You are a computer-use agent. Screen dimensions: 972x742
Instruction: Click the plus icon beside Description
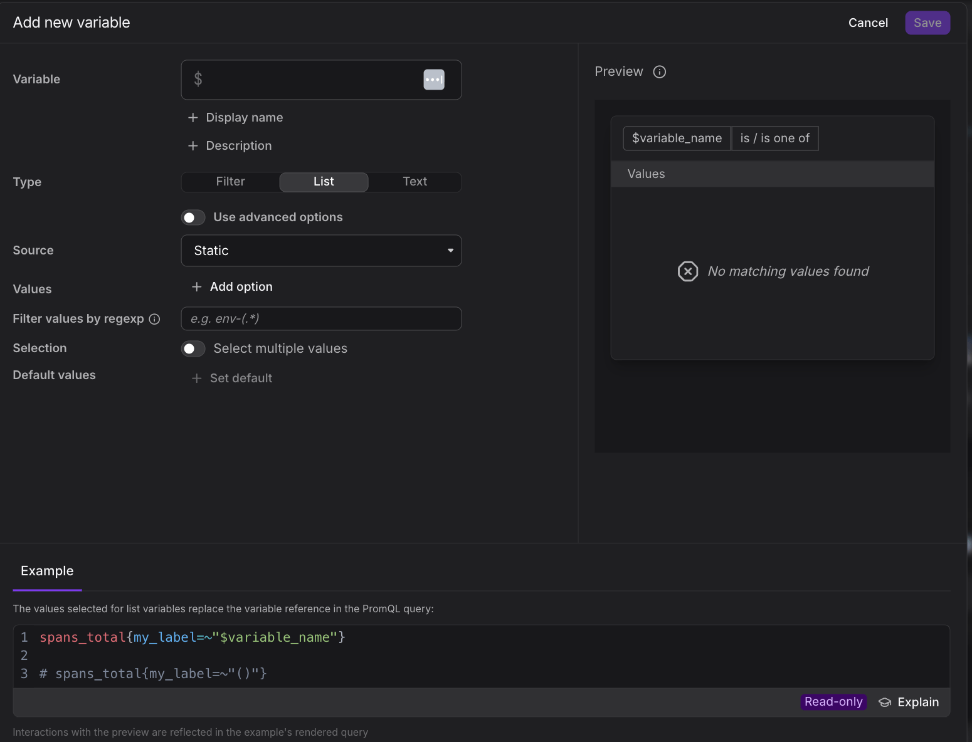pos(193,145)
